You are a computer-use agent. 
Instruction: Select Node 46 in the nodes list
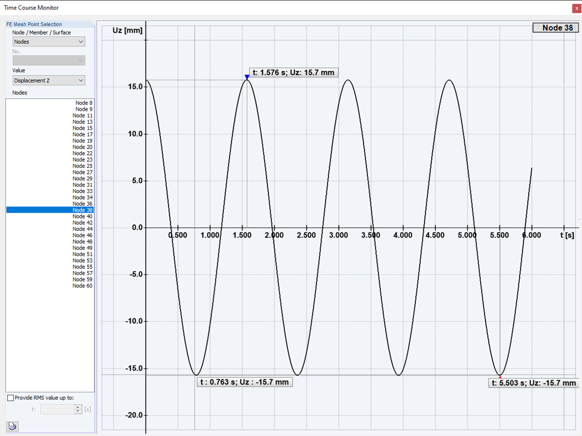[49, 235]
